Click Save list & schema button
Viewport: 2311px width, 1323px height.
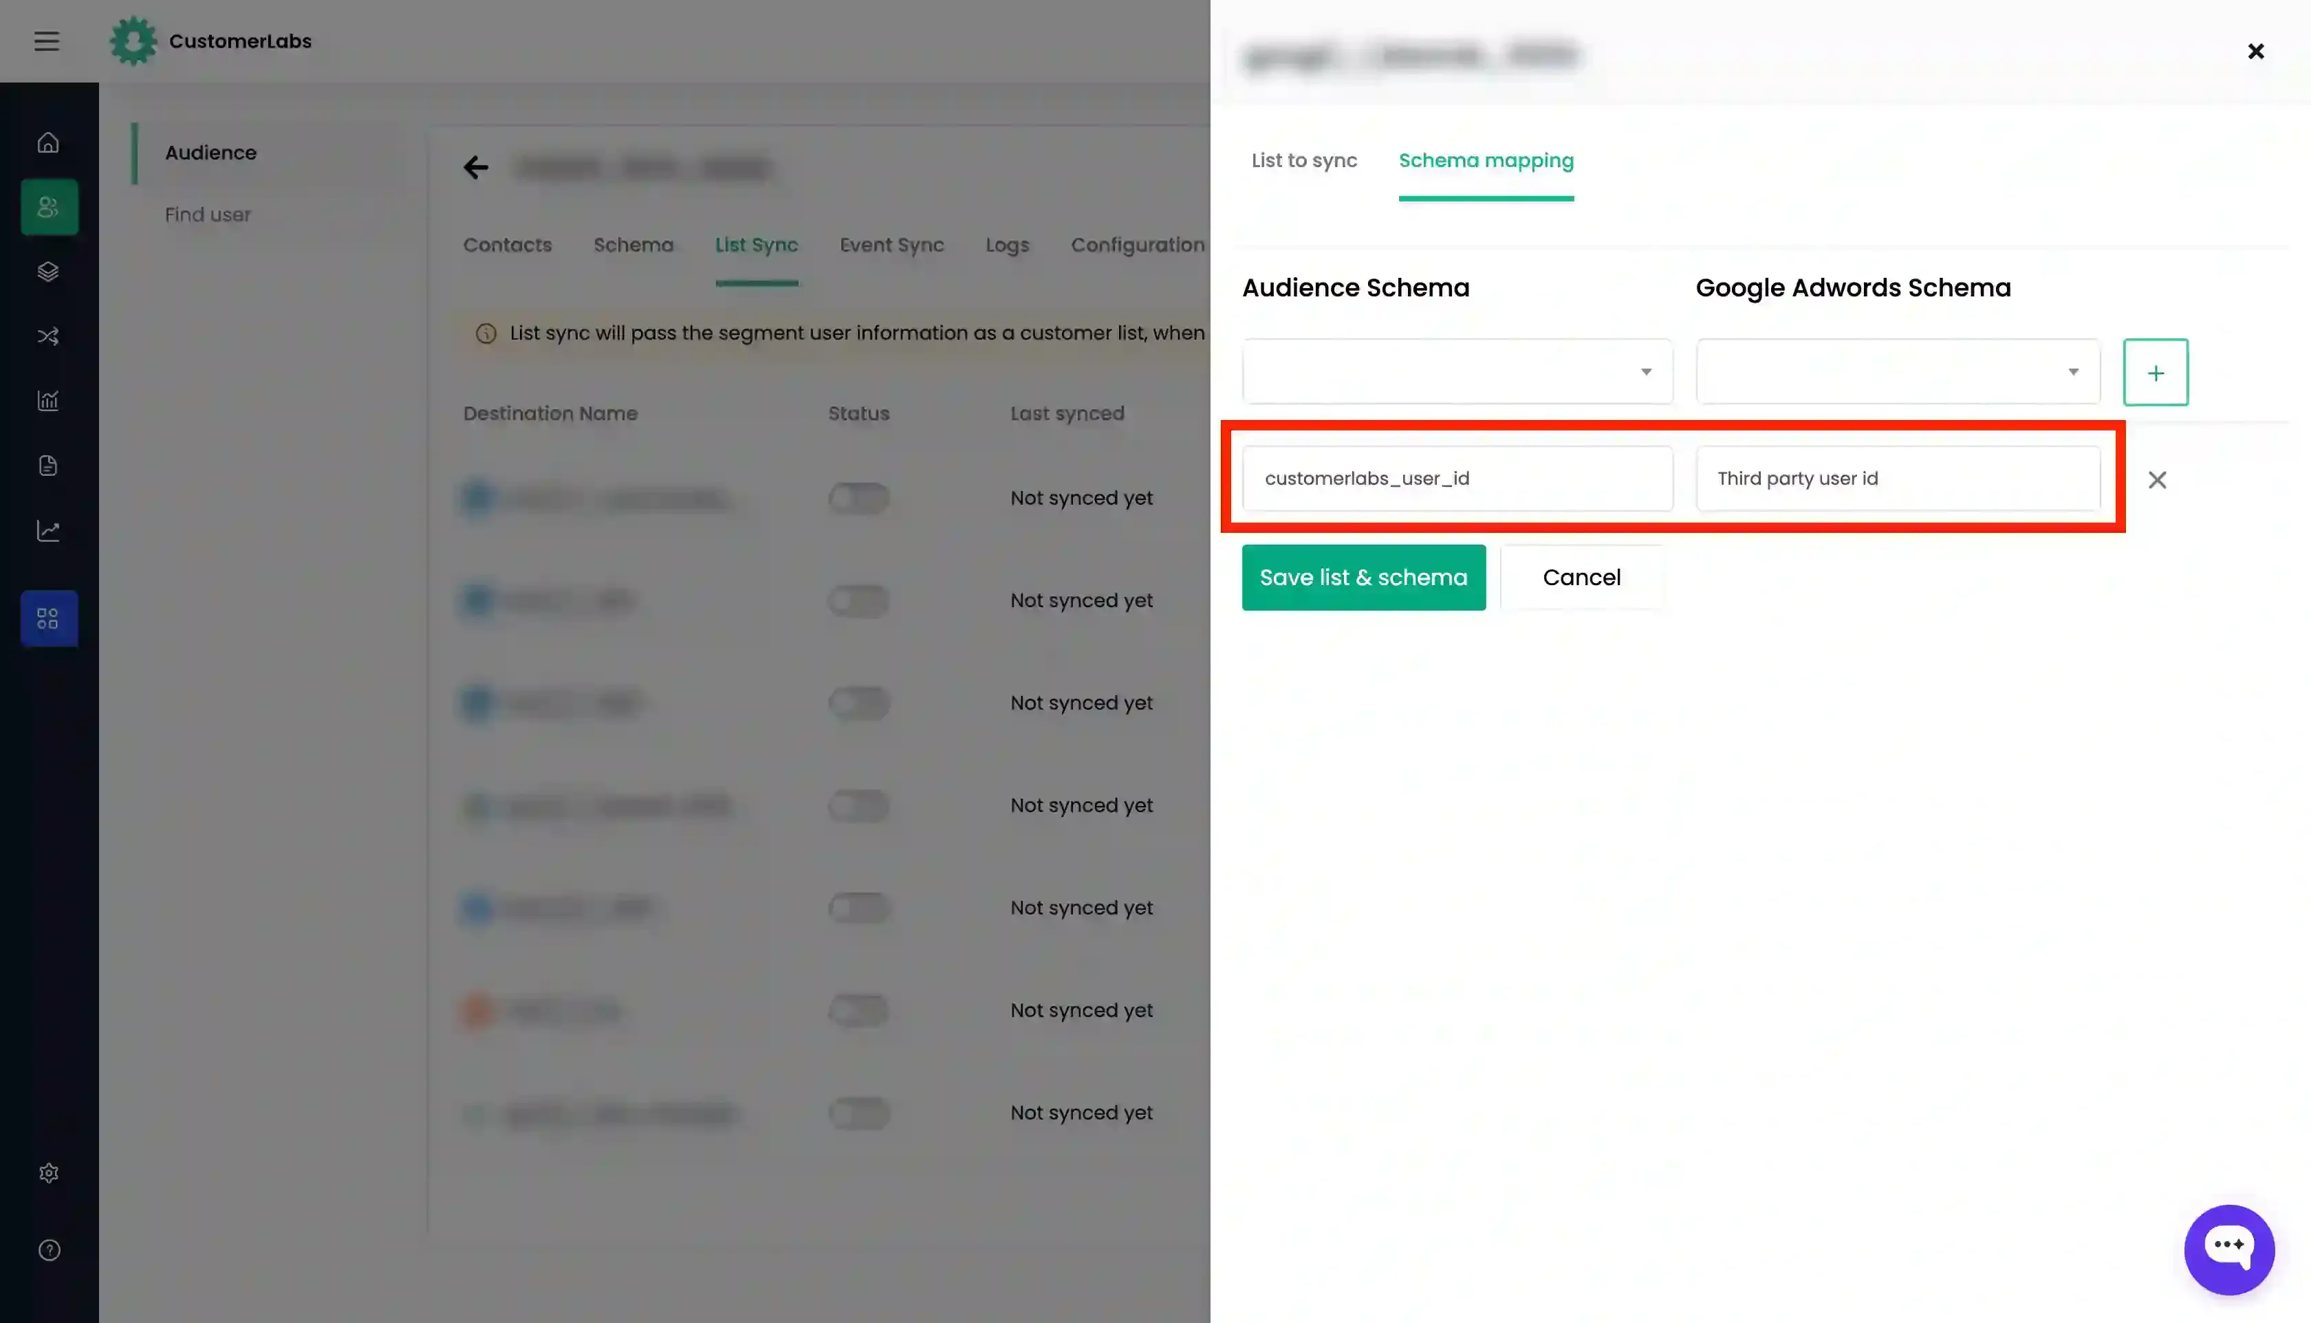coord(1363,578)
